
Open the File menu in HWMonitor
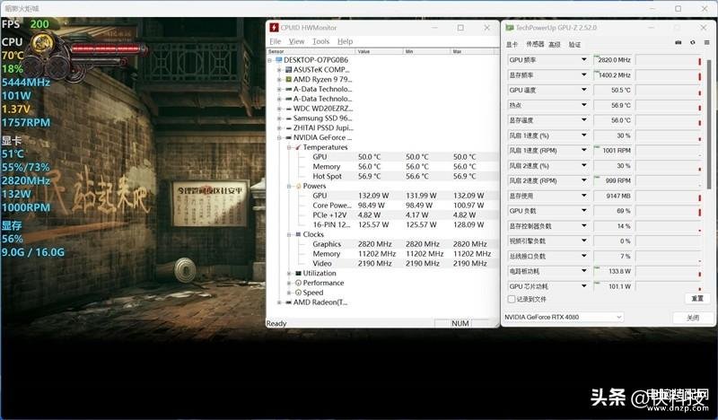click(x=276, y=41)
